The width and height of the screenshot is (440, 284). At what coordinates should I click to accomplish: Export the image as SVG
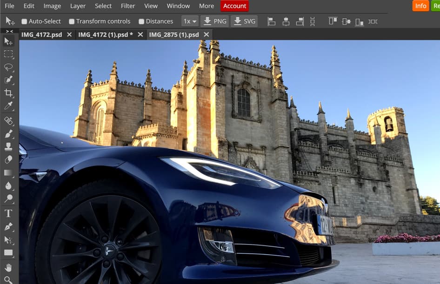(244, 21)
